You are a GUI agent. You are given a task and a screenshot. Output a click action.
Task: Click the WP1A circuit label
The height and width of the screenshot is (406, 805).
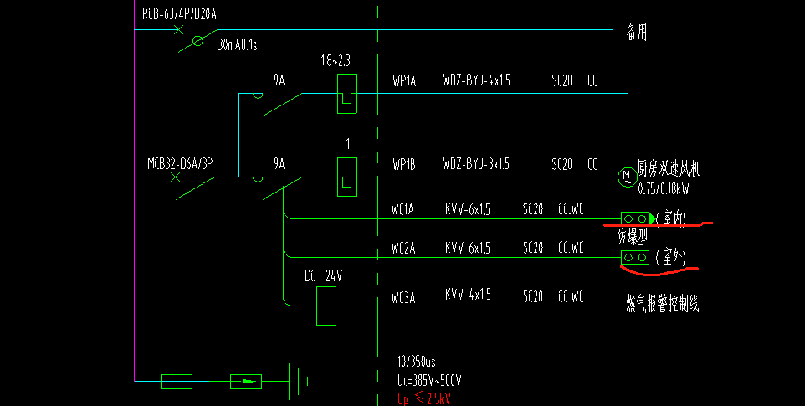[404, 80]
